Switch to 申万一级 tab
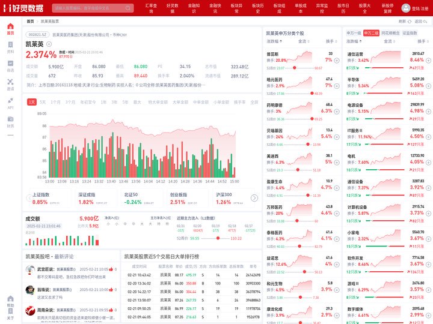 (354, 33)
